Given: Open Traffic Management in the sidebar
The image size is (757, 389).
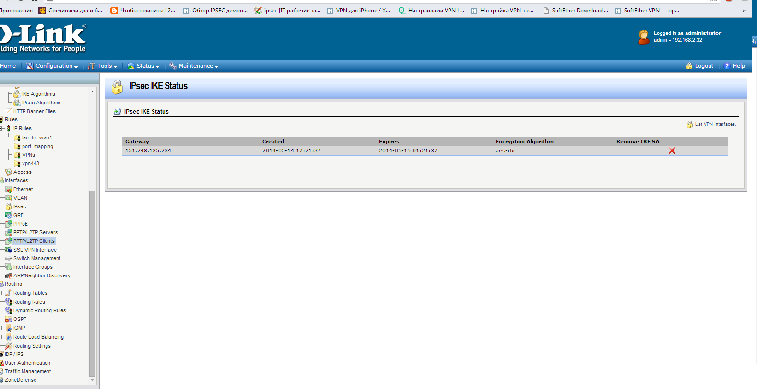Looking at the screenshot, I should point(28,372).
